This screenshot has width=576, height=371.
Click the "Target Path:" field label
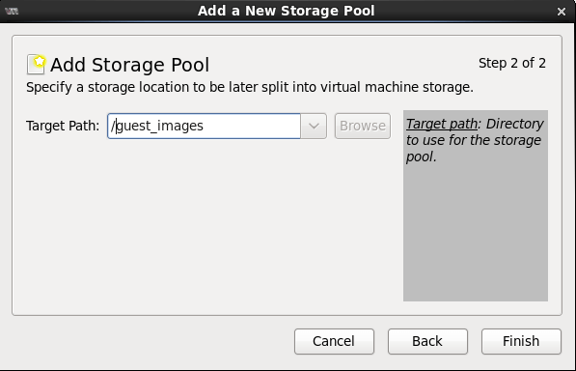pyautogui.click(x=63, y=127)
